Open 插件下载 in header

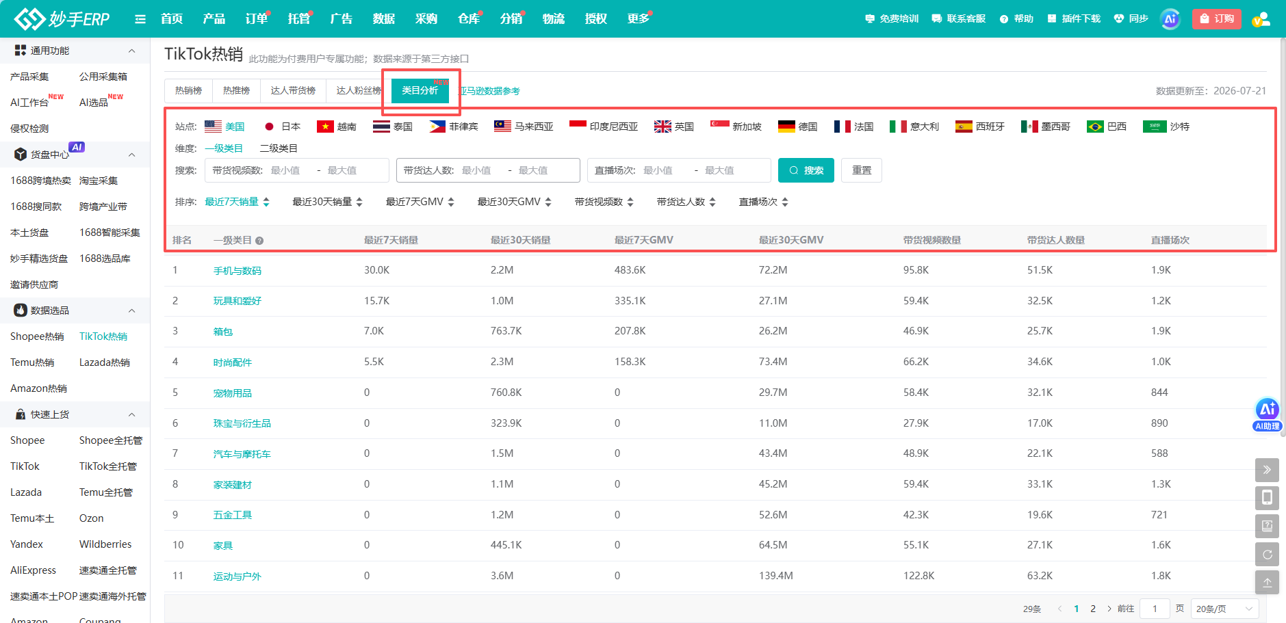(1074, 18)
